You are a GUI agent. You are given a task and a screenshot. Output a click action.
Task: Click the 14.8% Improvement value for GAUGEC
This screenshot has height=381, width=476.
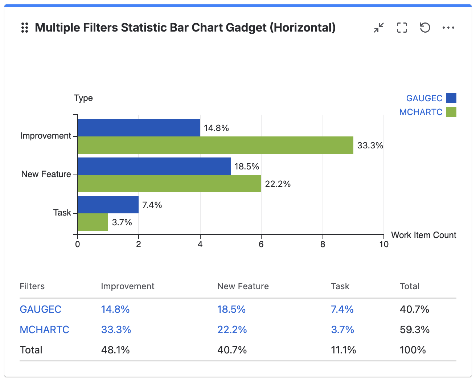(x=115, y=309)
